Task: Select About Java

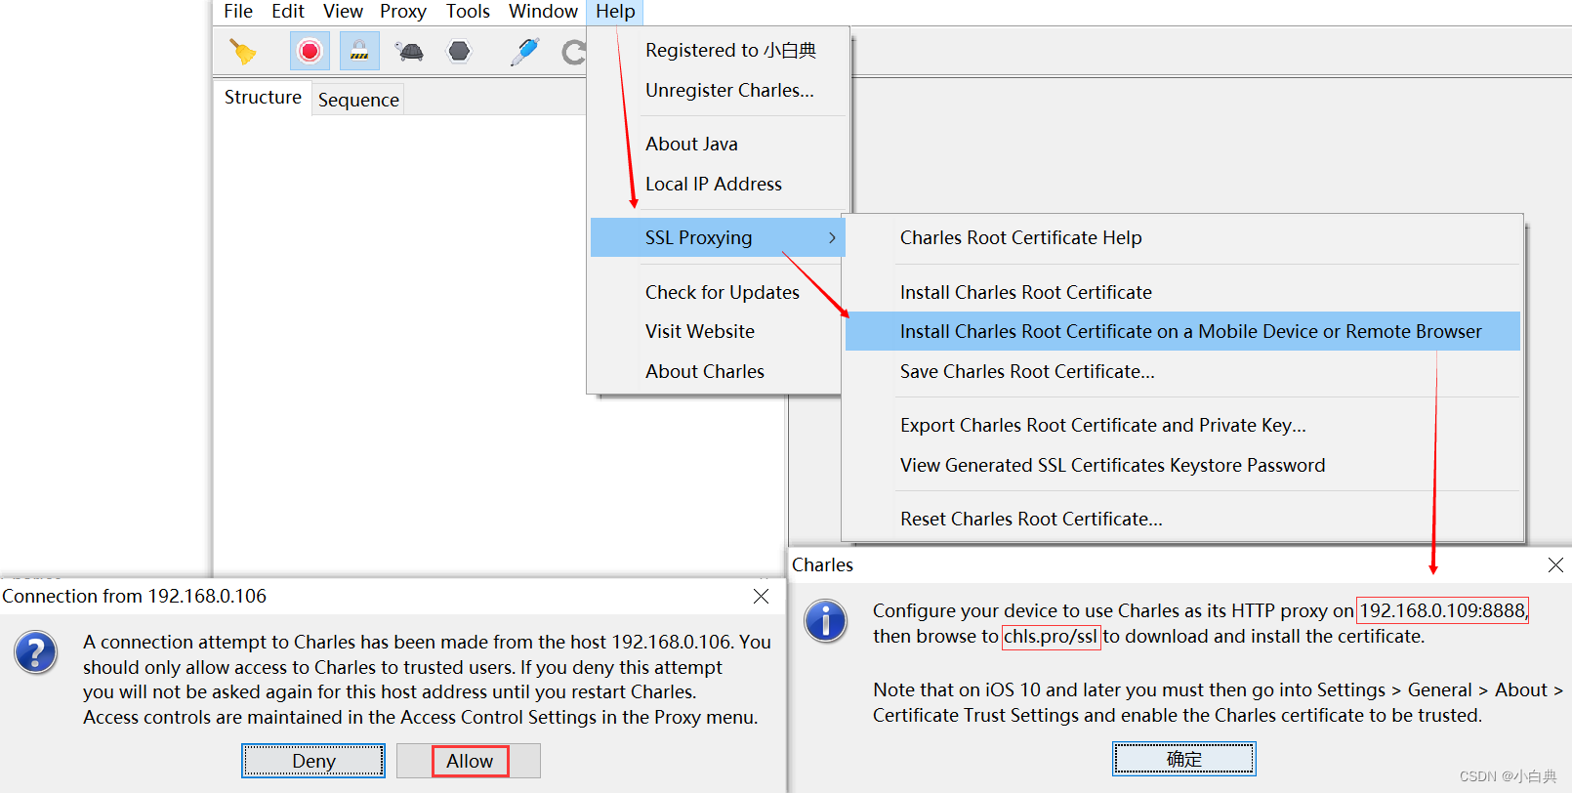Action: tap(719, 145)
